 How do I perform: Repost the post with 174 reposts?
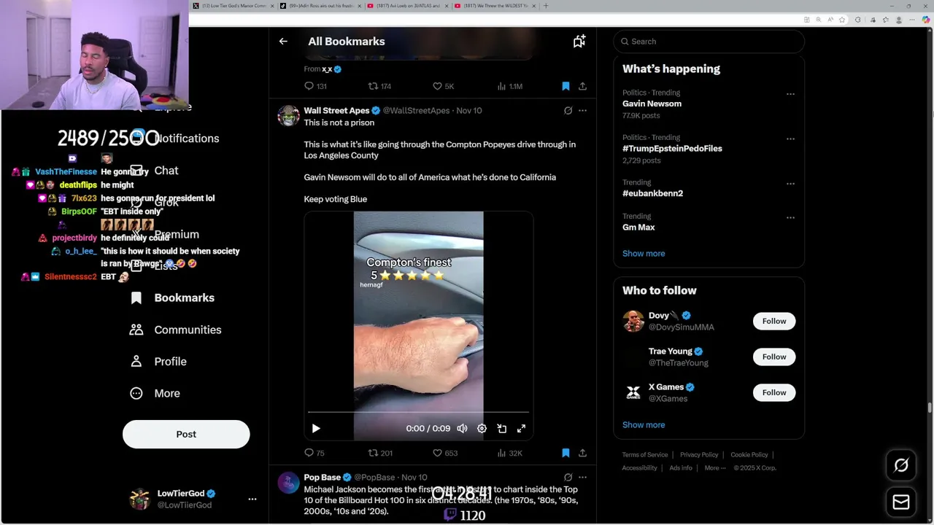(x=379, y=86)
